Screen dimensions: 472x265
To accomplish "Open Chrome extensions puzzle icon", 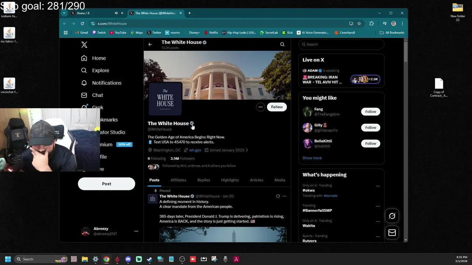I will (371, 24).
